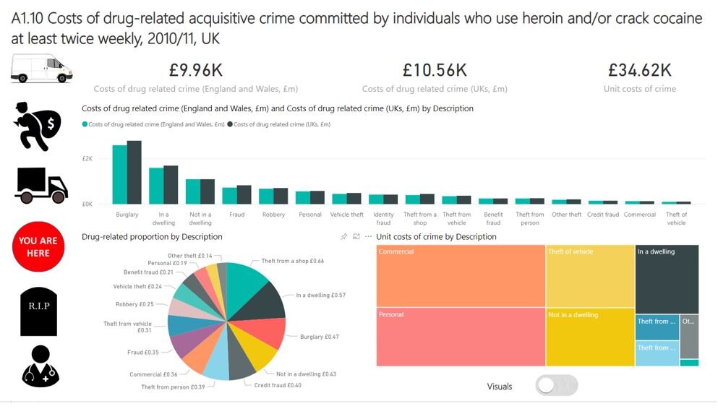Select the Personal pink treemap tile
Image resolution: width=718 pixels, height=414 pixels.
(461, 337)
